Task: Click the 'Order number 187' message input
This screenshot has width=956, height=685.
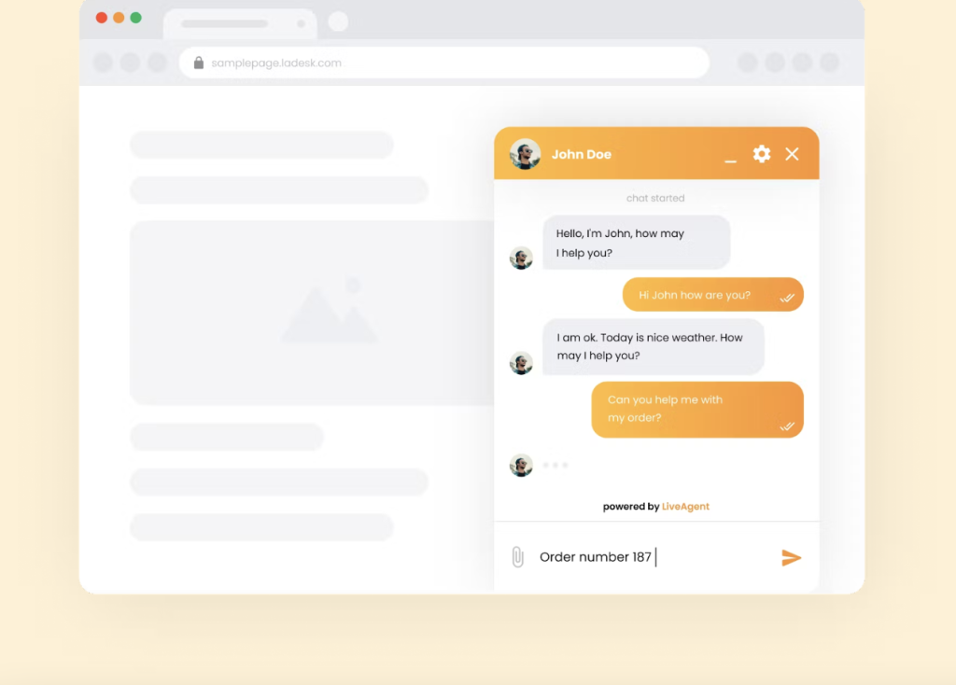Action: point(644,557)
